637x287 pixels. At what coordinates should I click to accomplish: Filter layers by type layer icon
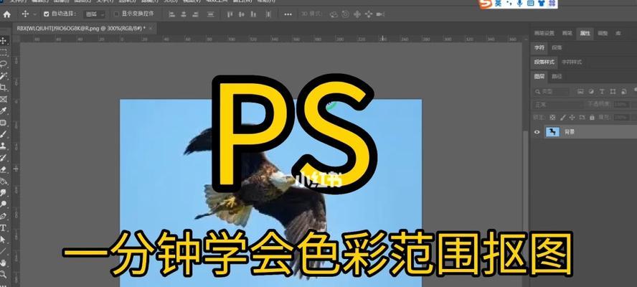[x=602, y=91]
